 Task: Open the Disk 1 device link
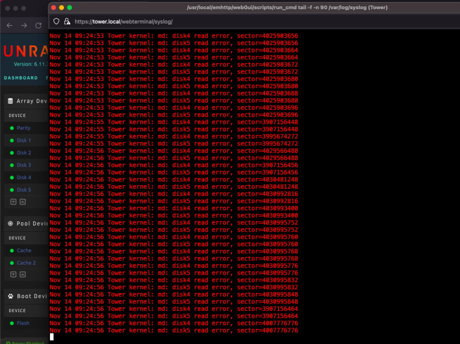pos(24,141)
